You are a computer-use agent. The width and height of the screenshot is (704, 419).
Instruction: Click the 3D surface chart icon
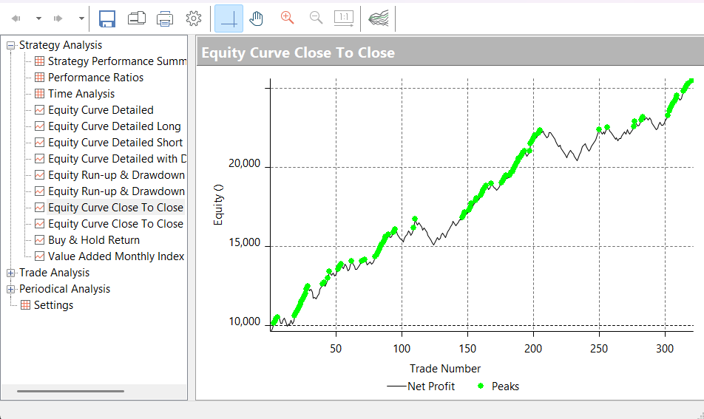[x=378, y=18]
